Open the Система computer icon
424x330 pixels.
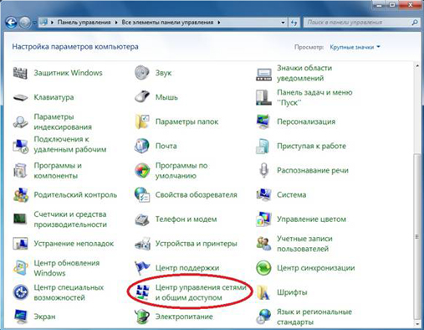[x=263, y=194]
